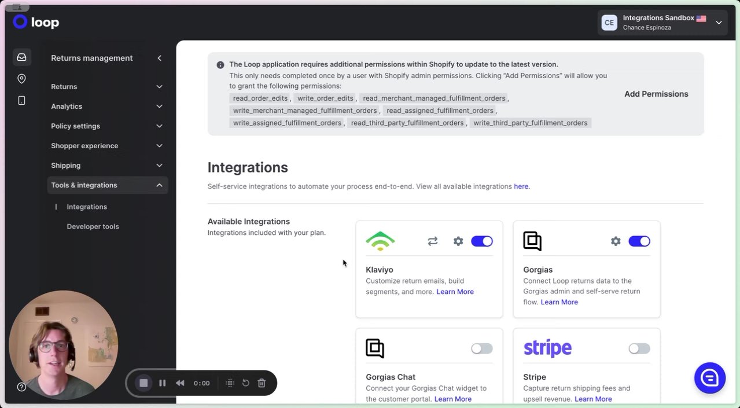Click the Stripe logo
The image size is (740, 408).
click(547, 348)
